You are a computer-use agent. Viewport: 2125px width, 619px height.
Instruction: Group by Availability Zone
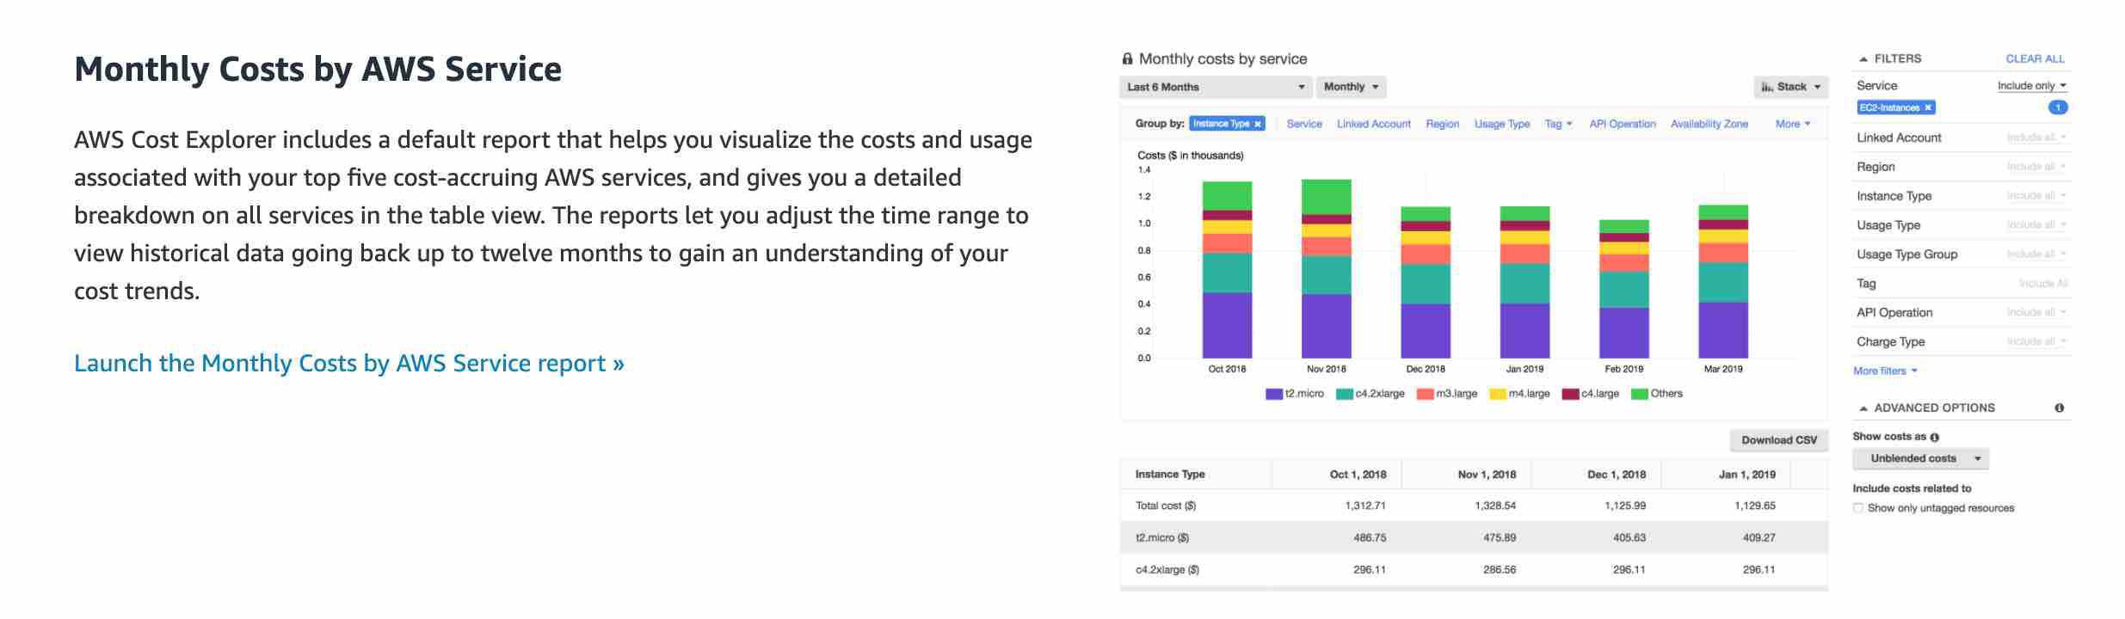pos(1709,124)
